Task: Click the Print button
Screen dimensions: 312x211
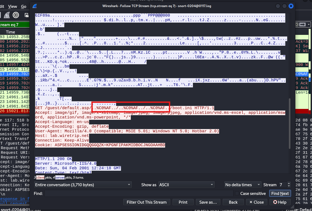Action: pos(183,202)
